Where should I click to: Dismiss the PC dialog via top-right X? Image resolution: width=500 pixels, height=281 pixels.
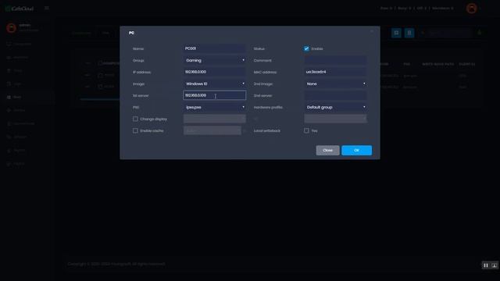coord(372,31)
